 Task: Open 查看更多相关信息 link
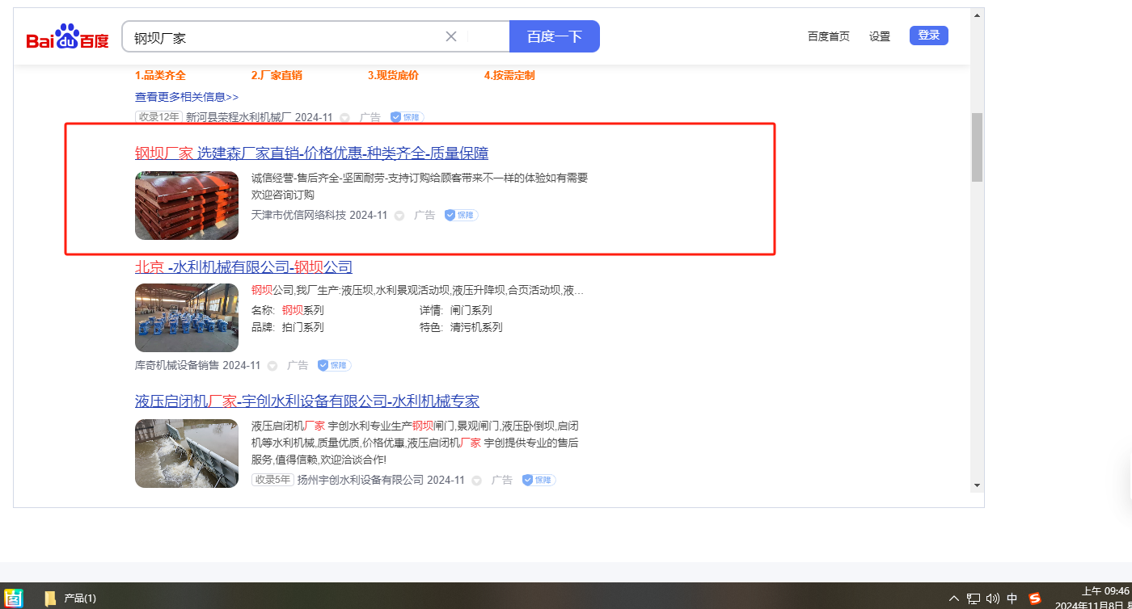point(187,97)
